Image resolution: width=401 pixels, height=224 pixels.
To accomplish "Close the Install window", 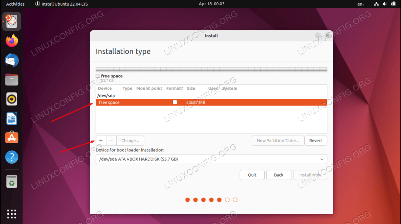I will 328,35.
